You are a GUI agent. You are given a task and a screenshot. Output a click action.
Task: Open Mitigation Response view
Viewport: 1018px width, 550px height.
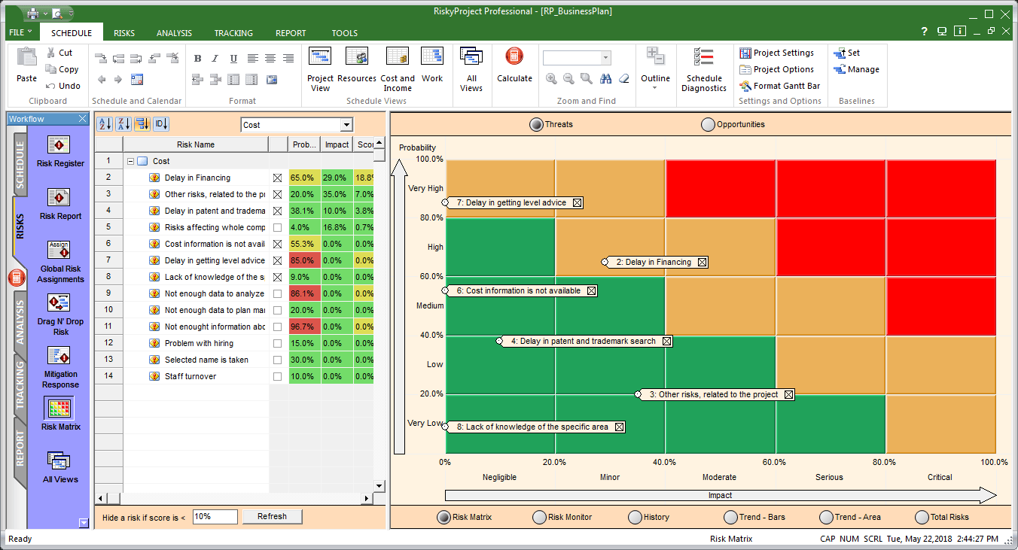(x=59, y=356)
